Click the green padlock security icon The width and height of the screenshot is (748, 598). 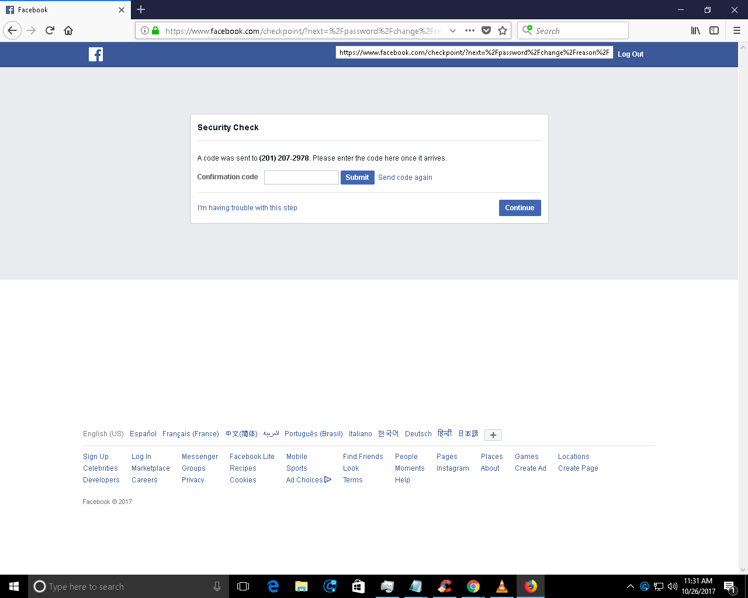coord(155,30)
